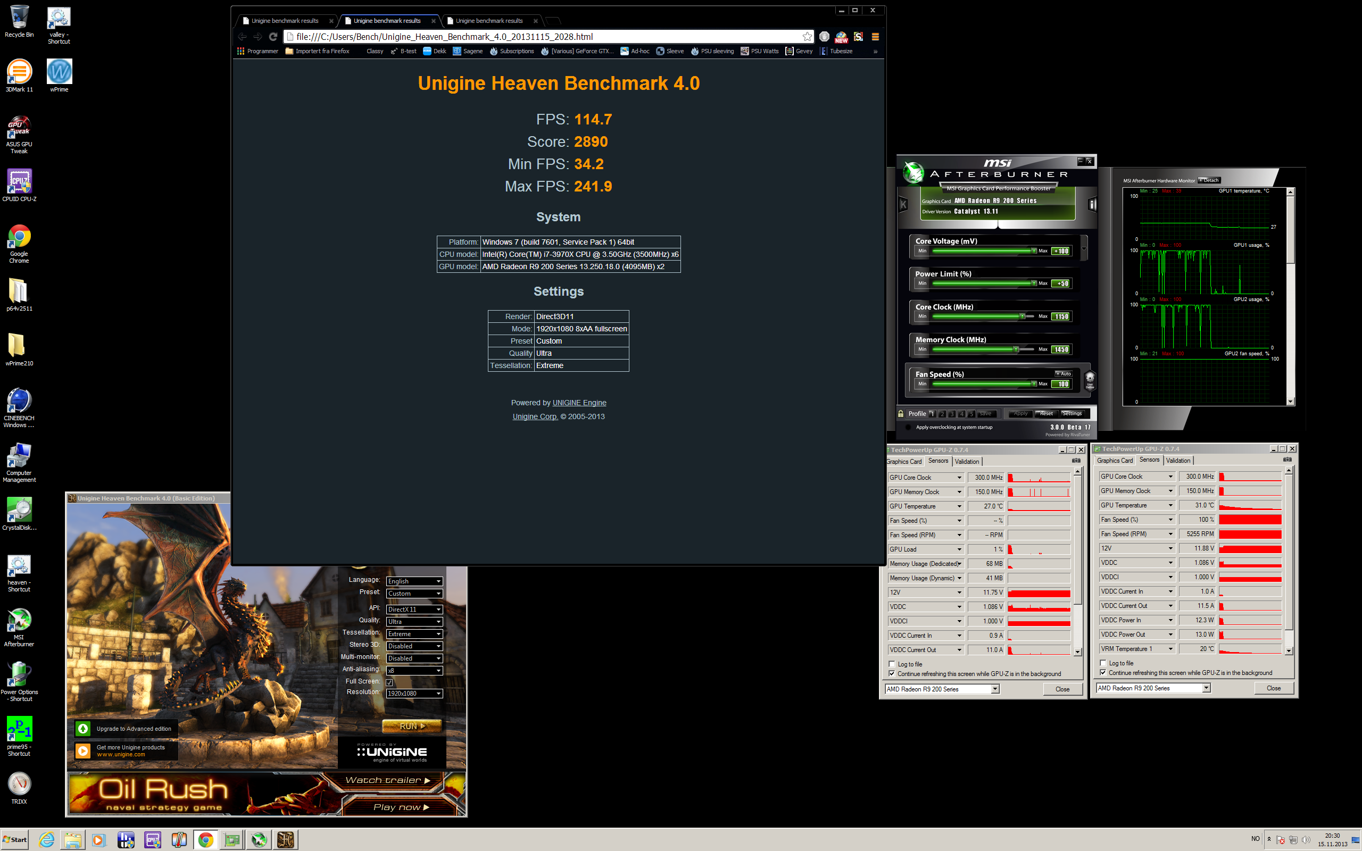The height and width of the screenshot is (851, 1362).
Task: Bookmark this page with the star icon
Action: pyautogui.click(x=807, y=37)
